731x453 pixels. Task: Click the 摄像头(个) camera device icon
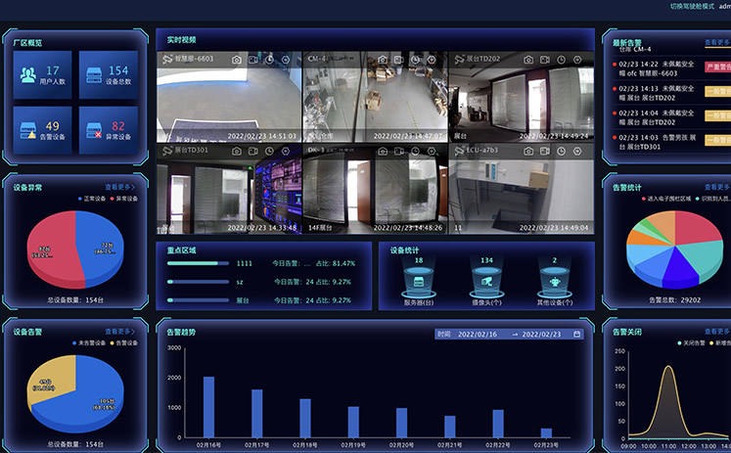(x=486, y=282)
